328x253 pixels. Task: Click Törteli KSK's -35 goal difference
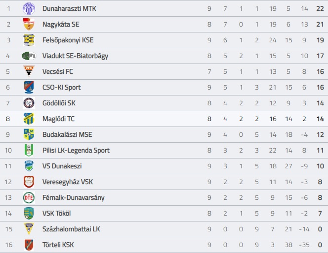click(304, 245)
